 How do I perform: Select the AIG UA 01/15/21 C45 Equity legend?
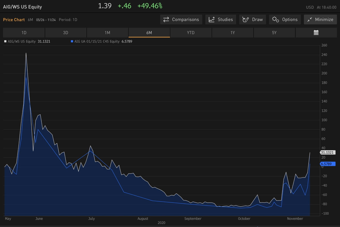[97, 42]
